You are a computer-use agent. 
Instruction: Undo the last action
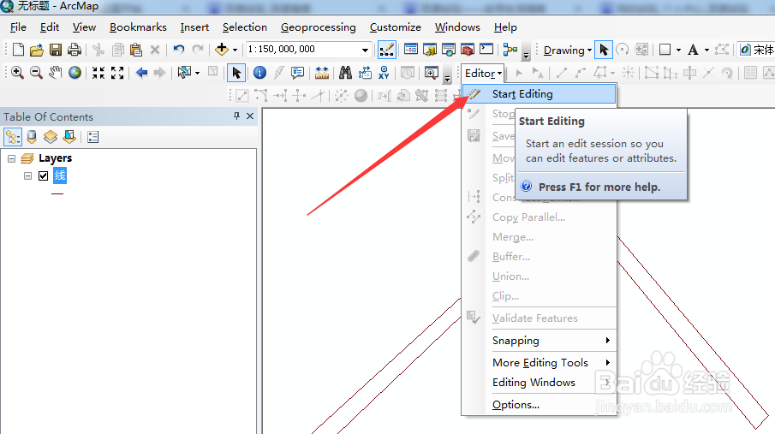[x=178, y=50]
